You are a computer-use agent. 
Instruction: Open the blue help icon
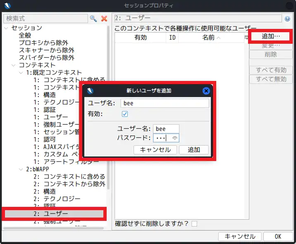point(287,19)
